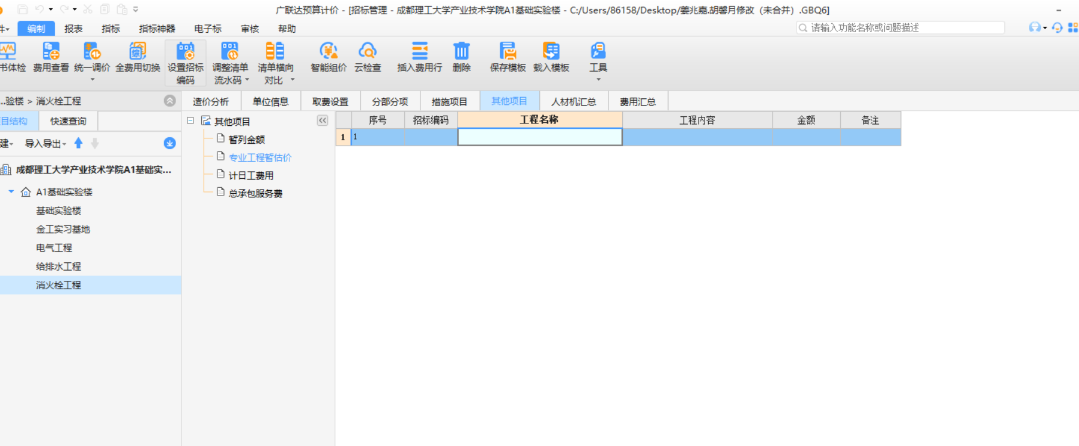The image size is (1079, 446).
Task: Open the 帮助 menu
Action: pyautogui.click(x=287, y=28)
